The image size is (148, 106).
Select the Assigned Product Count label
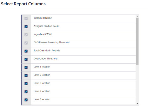click(46, 26)
